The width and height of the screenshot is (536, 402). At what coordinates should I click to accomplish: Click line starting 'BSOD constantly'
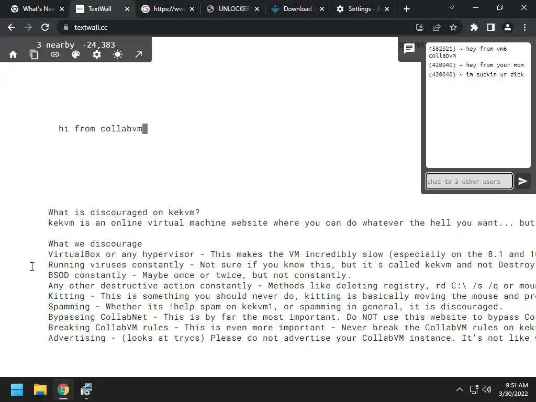coord(199,275)
